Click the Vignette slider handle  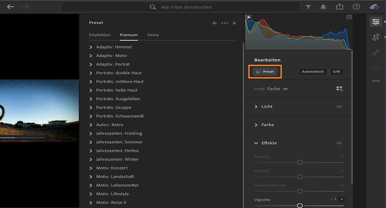[x=300, y=205]
